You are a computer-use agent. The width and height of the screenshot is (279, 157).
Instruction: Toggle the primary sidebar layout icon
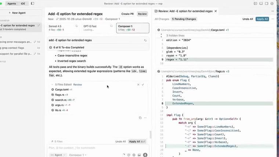tap(256, 3)
